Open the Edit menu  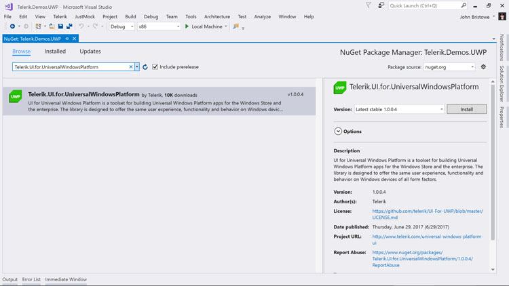pyautogui.click(x=23, y=16)
